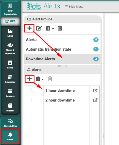Edit the selected alert group
Viewport: 119px width, 145px height.
click(39, 28)
